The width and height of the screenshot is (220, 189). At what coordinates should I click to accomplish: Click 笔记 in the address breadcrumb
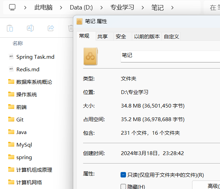tap(157, 7)
